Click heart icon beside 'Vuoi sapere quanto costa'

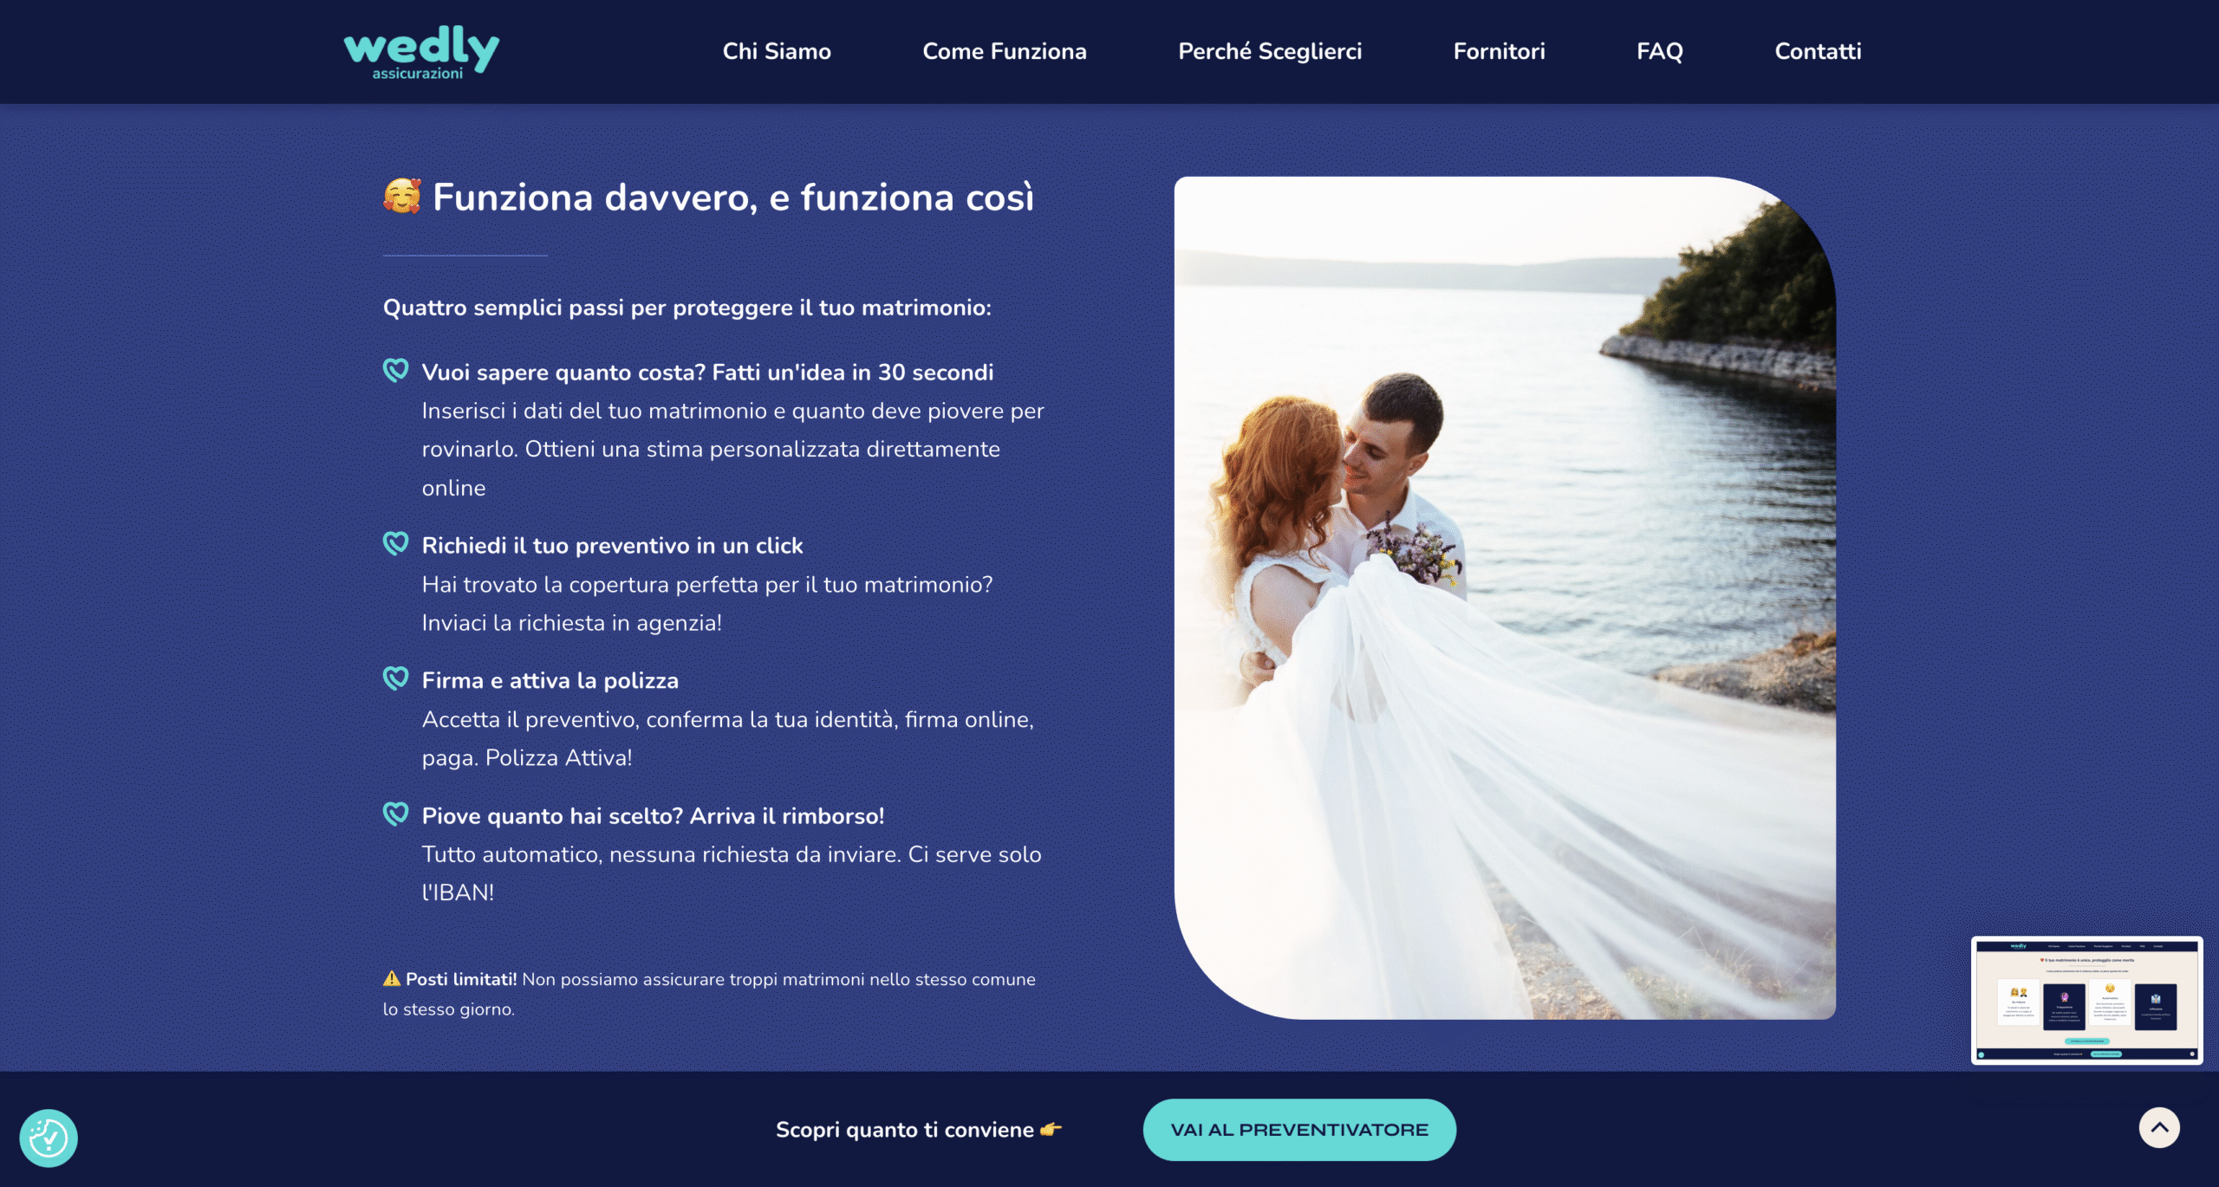coord(396,371)
